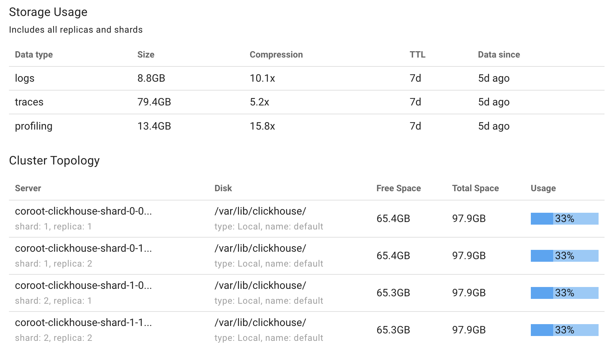Expand the truncated coroot-clickhouse-shard-0-1 server name

(83, 248)
